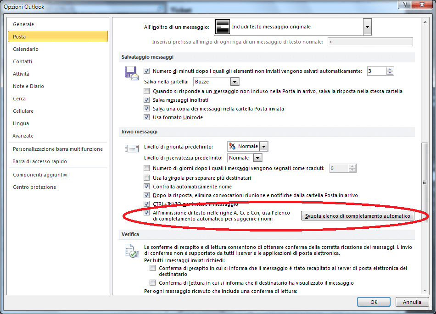Click the scrollbar up arrow
The width and height of the screenshot is (436, 314).
coord(425,22)
